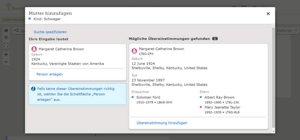This screenshot has height=140, width=300.
Task: Open the Suche spezifizieren link
Action: (50, 32)
